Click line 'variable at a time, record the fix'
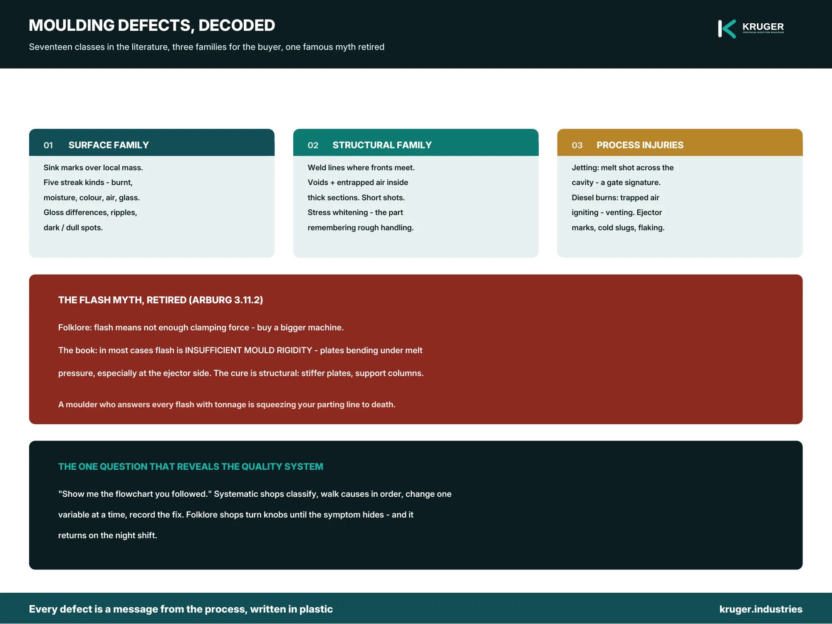This screenshot has width=832, height=624. pyautogui.click(x=235, y=515)
